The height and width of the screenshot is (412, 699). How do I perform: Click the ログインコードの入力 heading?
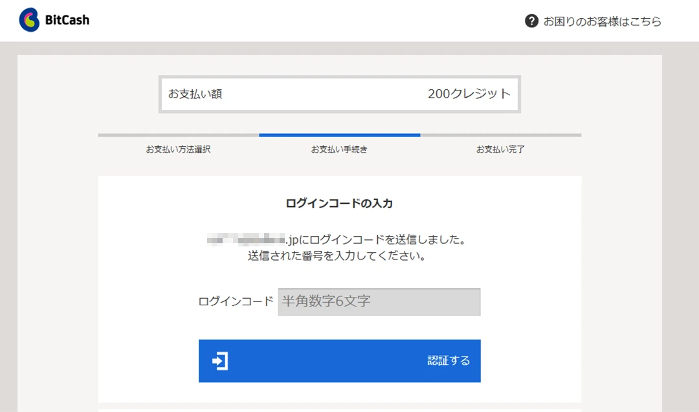click(x=339, y=203)
